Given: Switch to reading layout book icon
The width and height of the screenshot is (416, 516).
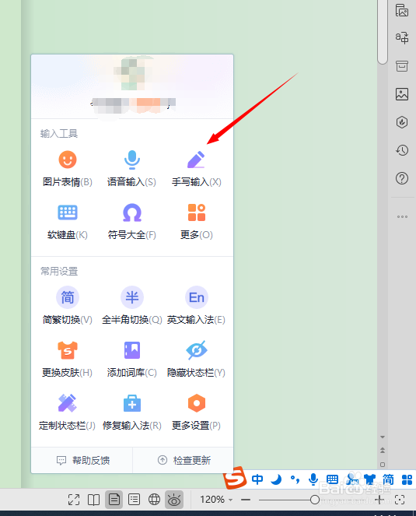Looking at the screenshot, I should click(x=94, y=500).
